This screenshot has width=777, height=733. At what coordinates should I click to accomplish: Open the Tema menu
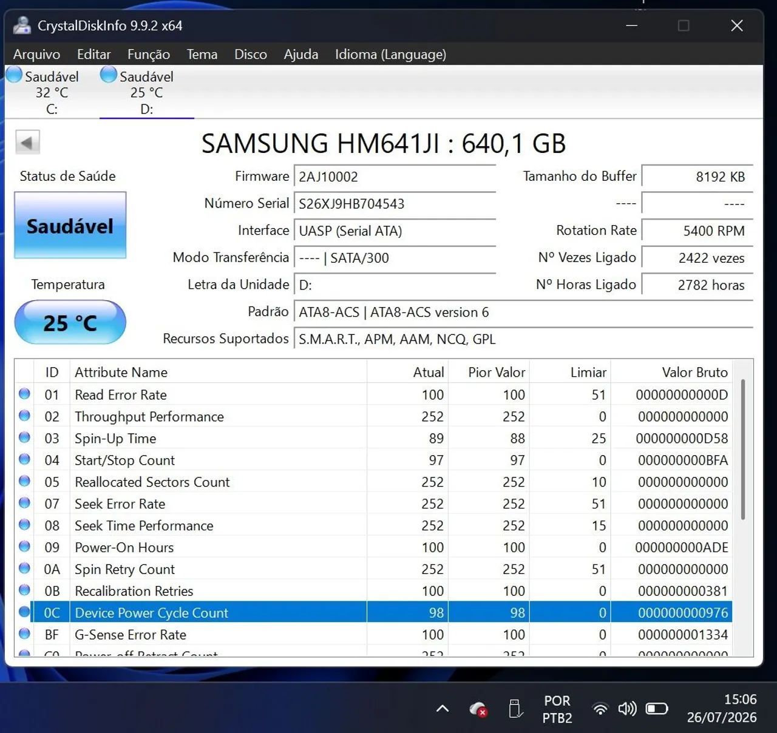[x=202, y=55]
